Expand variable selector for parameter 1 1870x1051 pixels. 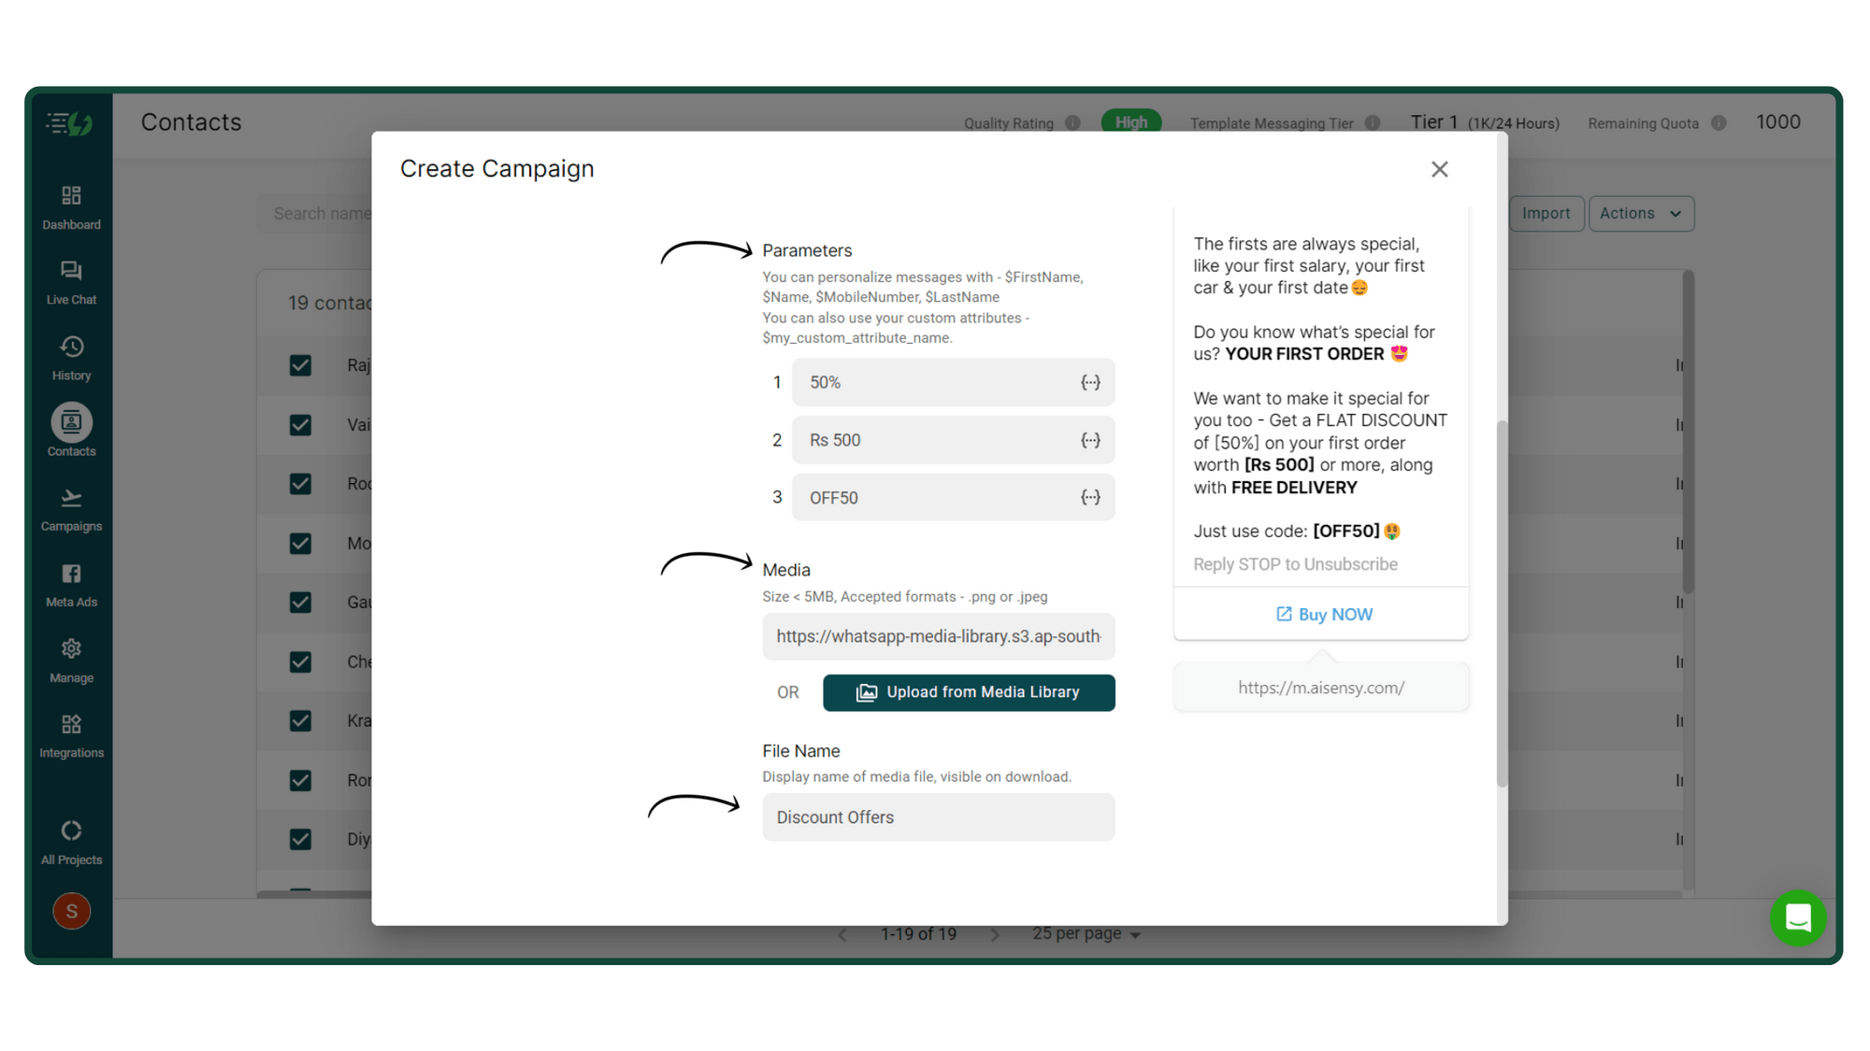click(x=1089, y=381)
